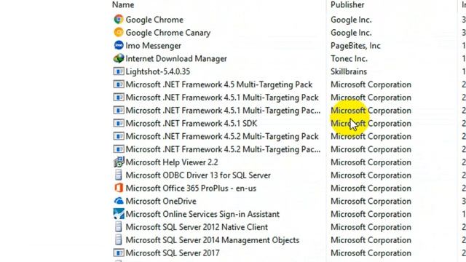Select "Microsoft Office 365 ProPlus - en-us" name
The image size is (466, 262).
(x=191, y=188)
